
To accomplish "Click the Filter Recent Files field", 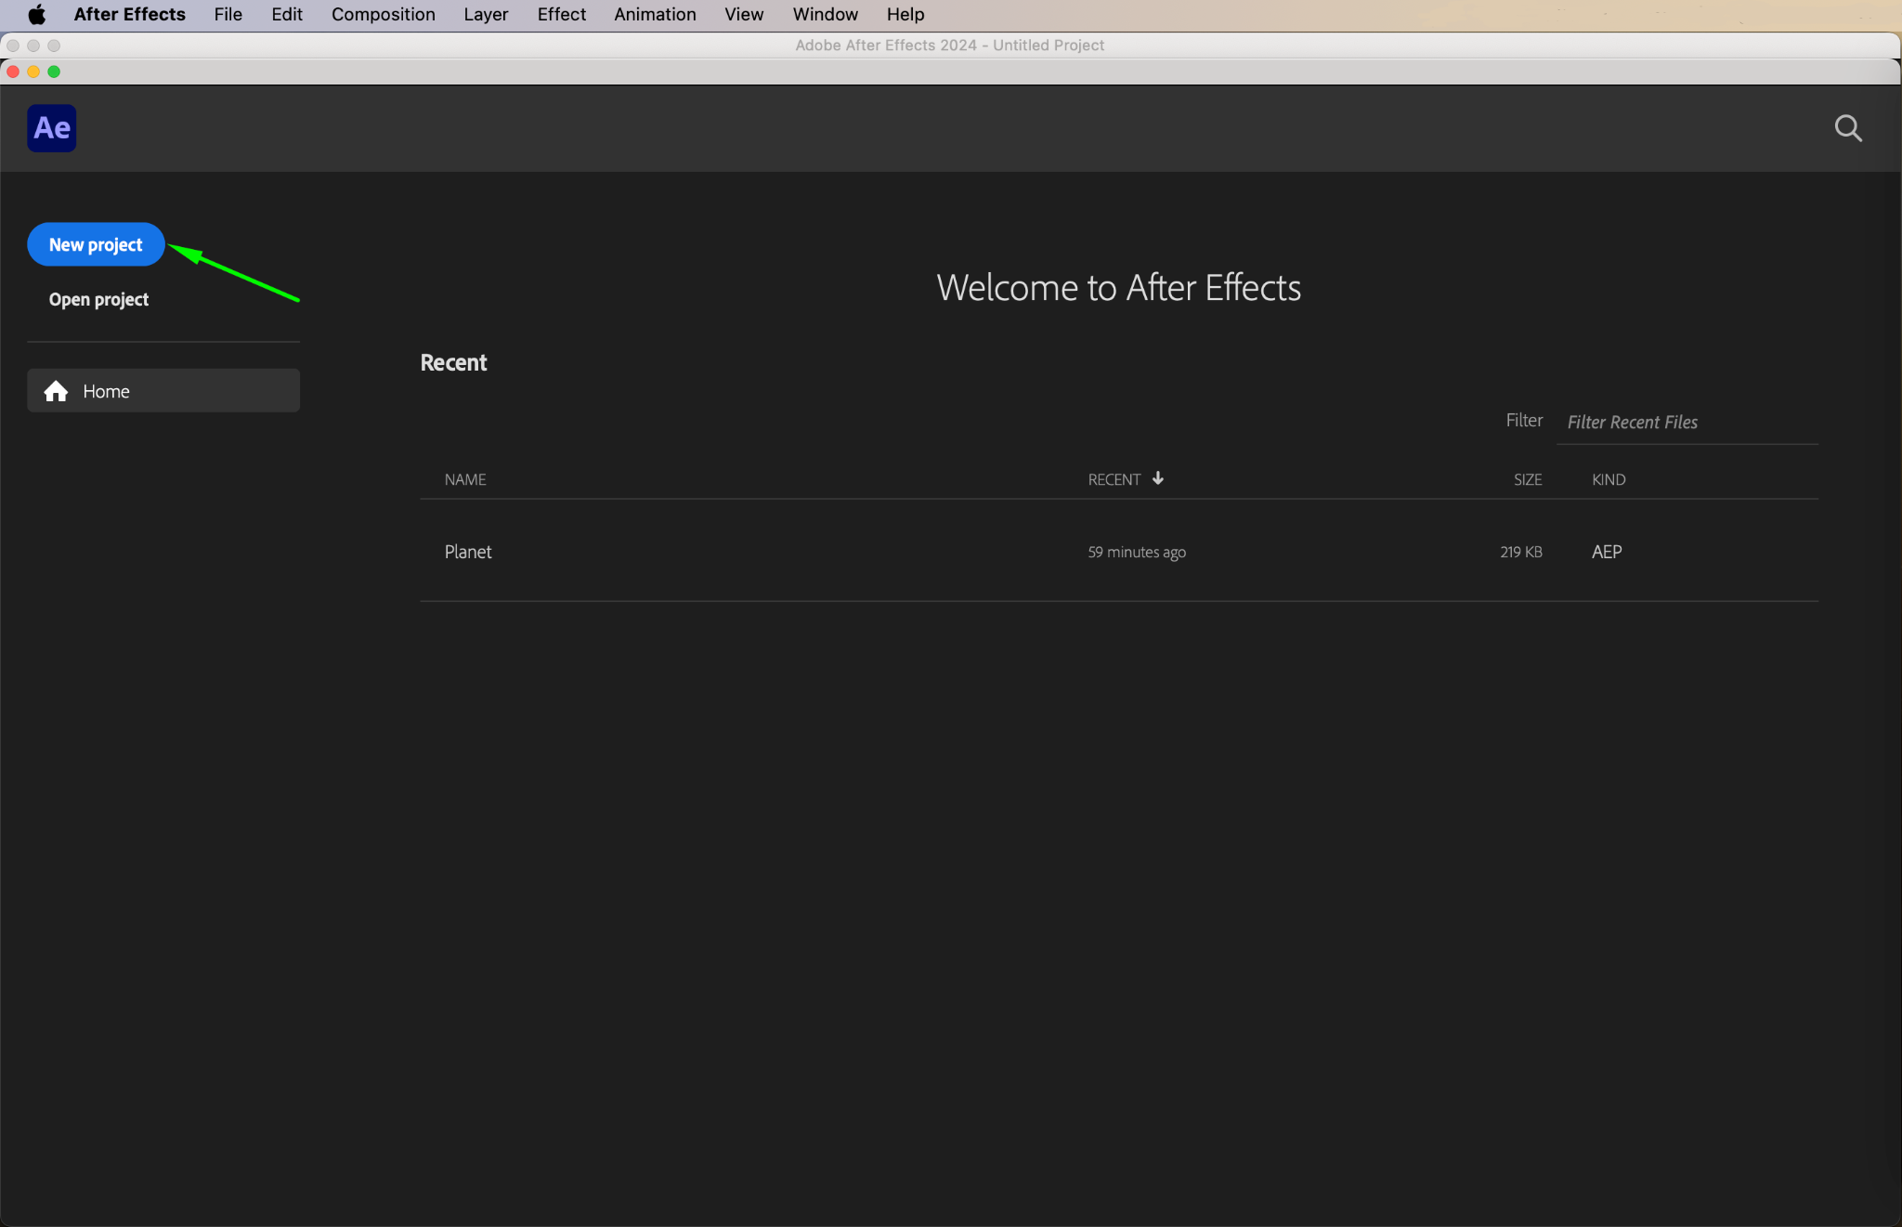I will [1686, 422].
